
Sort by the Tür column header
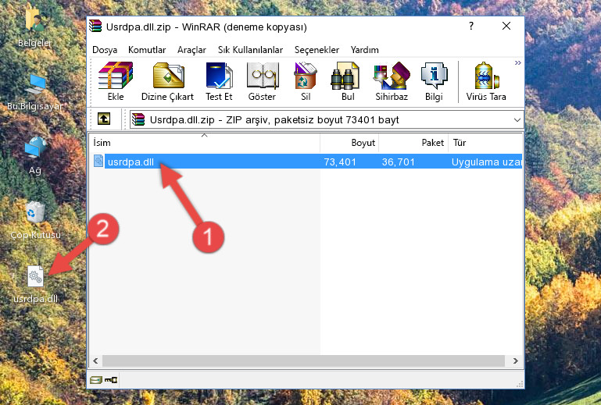pyautogui.click(x=485, y=143)
